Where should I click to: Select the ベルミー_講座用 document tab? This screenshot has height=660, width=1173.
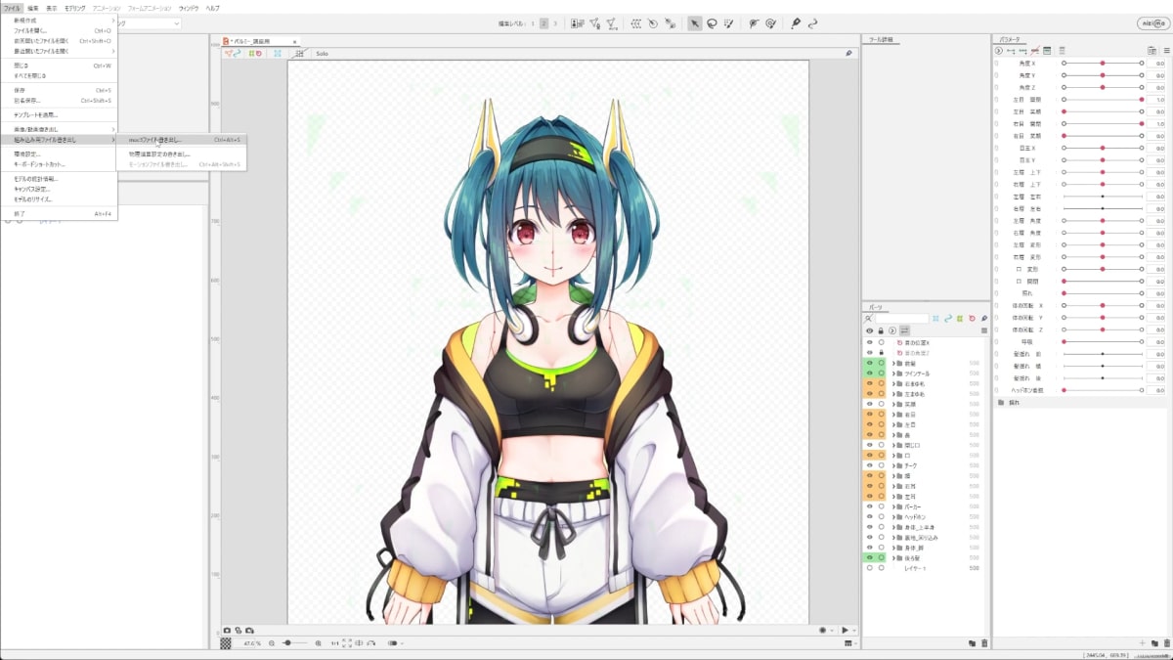(x=262, y=41)
